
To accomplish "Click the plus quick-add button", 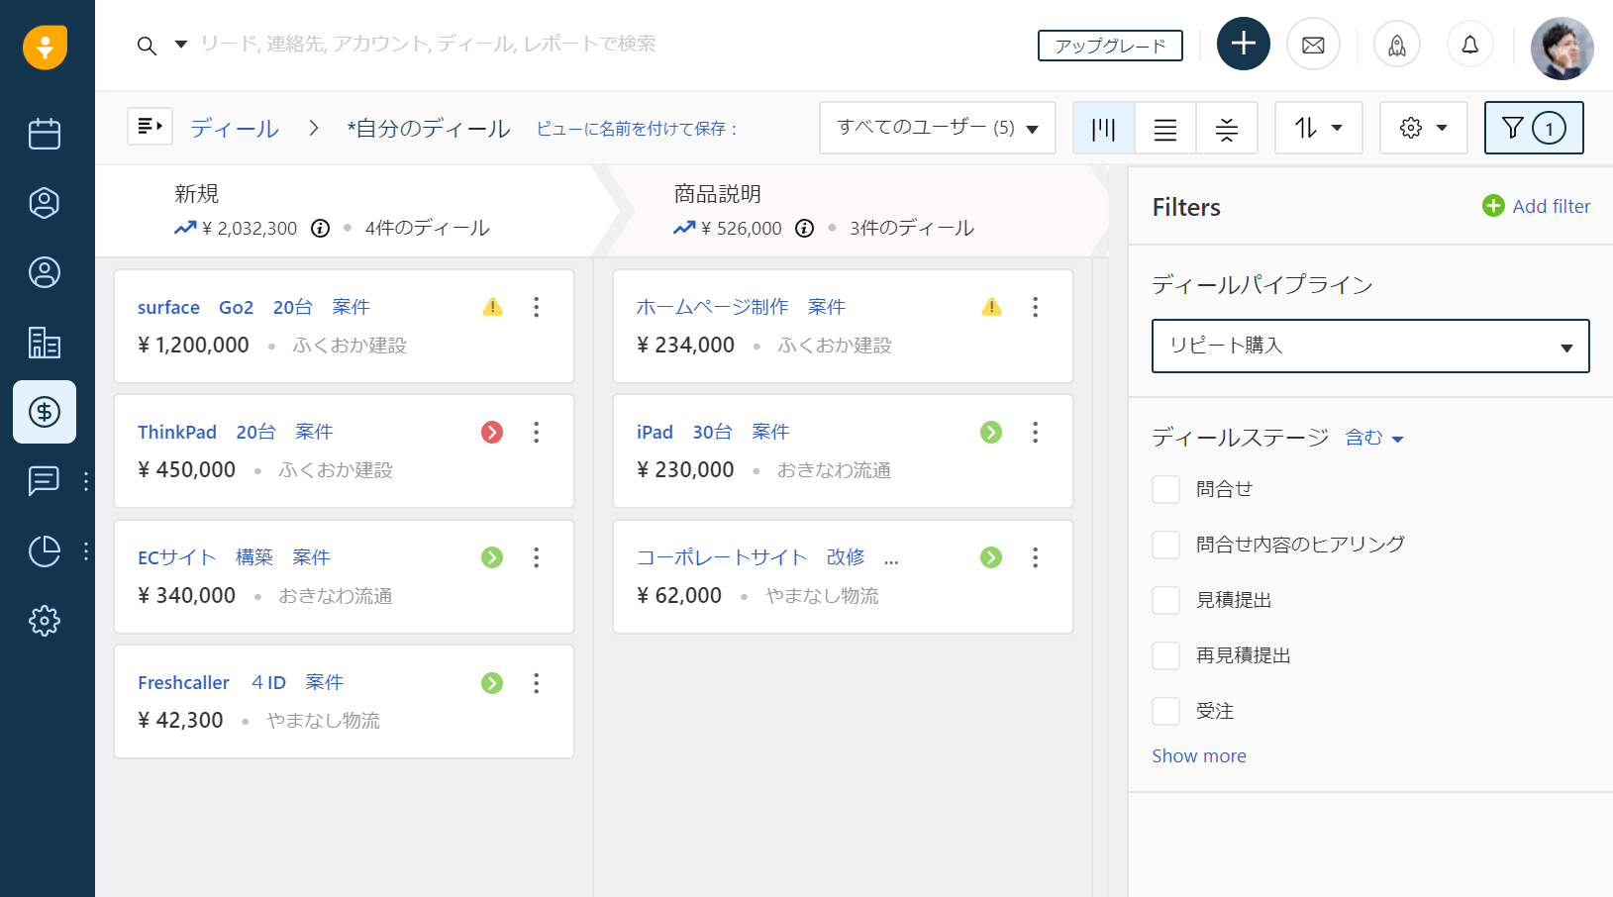I will click(x=1243, y=44).
